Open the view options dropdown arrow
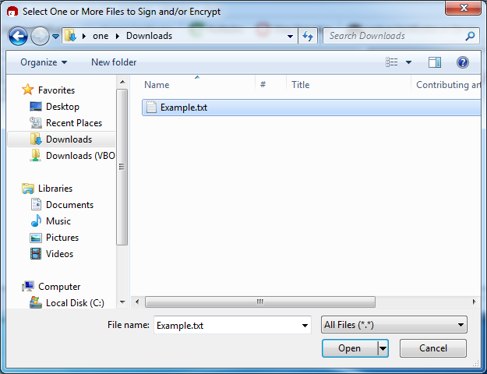487x374 pixels. (409, 62)
